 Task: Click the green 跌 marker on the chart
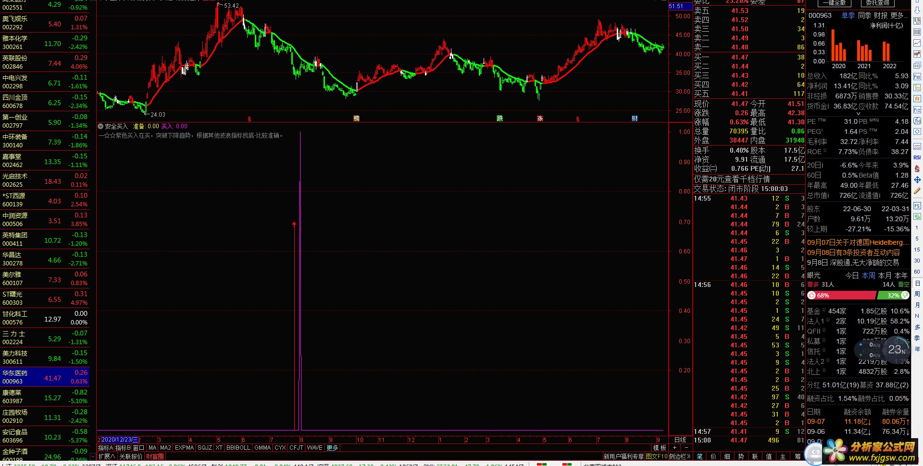point(500,118)
